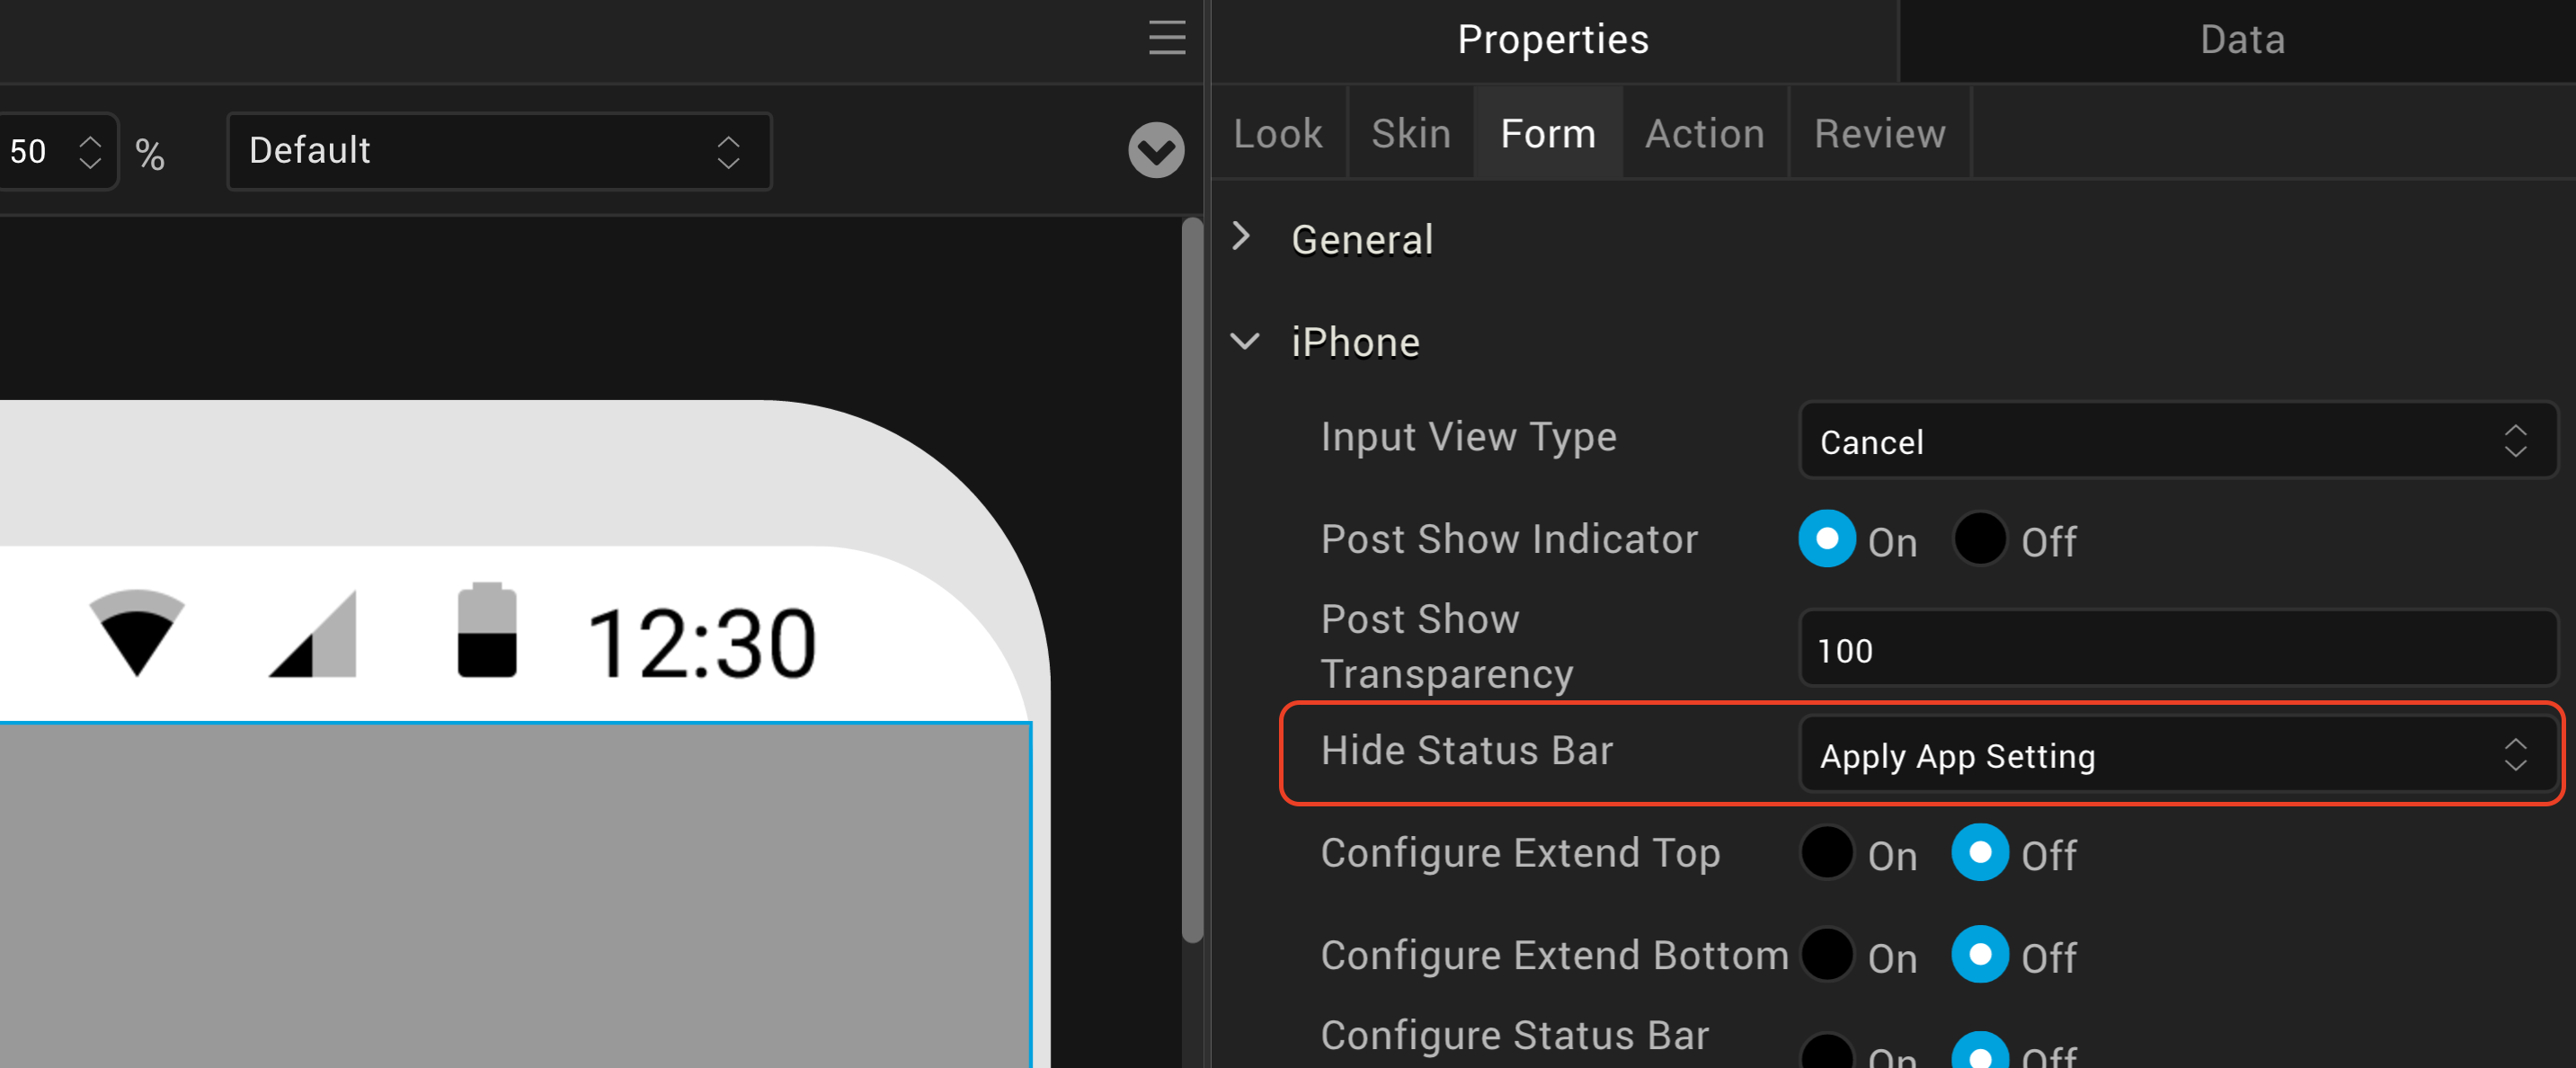Collapse the toolbar with the circular chevron icon
Viewport: 2576px width, 1068px height.
pos(1155,151)
